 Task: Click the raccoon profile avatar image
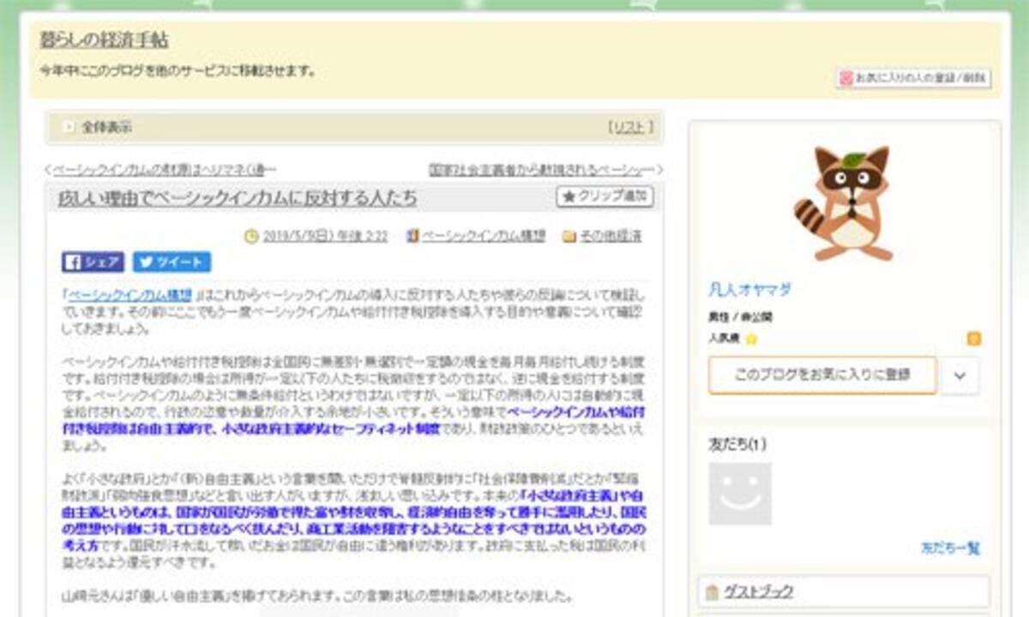(843, 203)
